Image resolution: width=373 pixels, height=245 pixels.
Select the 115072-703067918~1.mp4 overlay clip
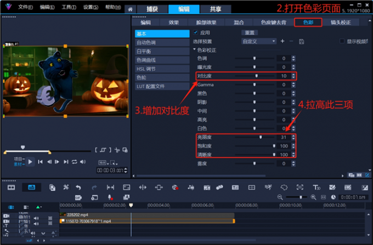tap(147, 221)
